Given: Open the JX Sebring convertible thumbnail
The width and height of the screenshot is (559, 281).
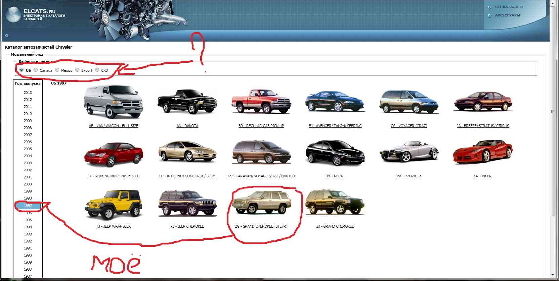Looking at the screenshot, I should point(113,155).
